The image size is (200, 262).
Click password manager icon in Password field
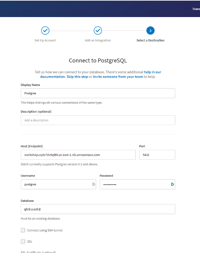[172, 184]
